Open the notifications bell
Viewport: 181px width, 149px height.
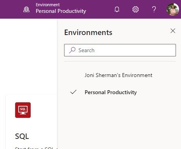pos(117,9)
